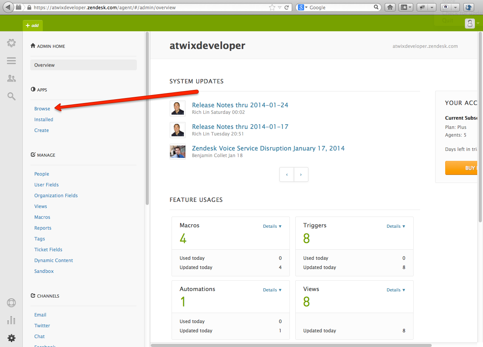
Task: Open Dynamic Content settings
Action: click(x=54, y=260)
